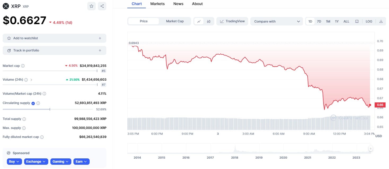389x169 pixels.
Task: Download chart data via download icon
Action: (381, 21)
